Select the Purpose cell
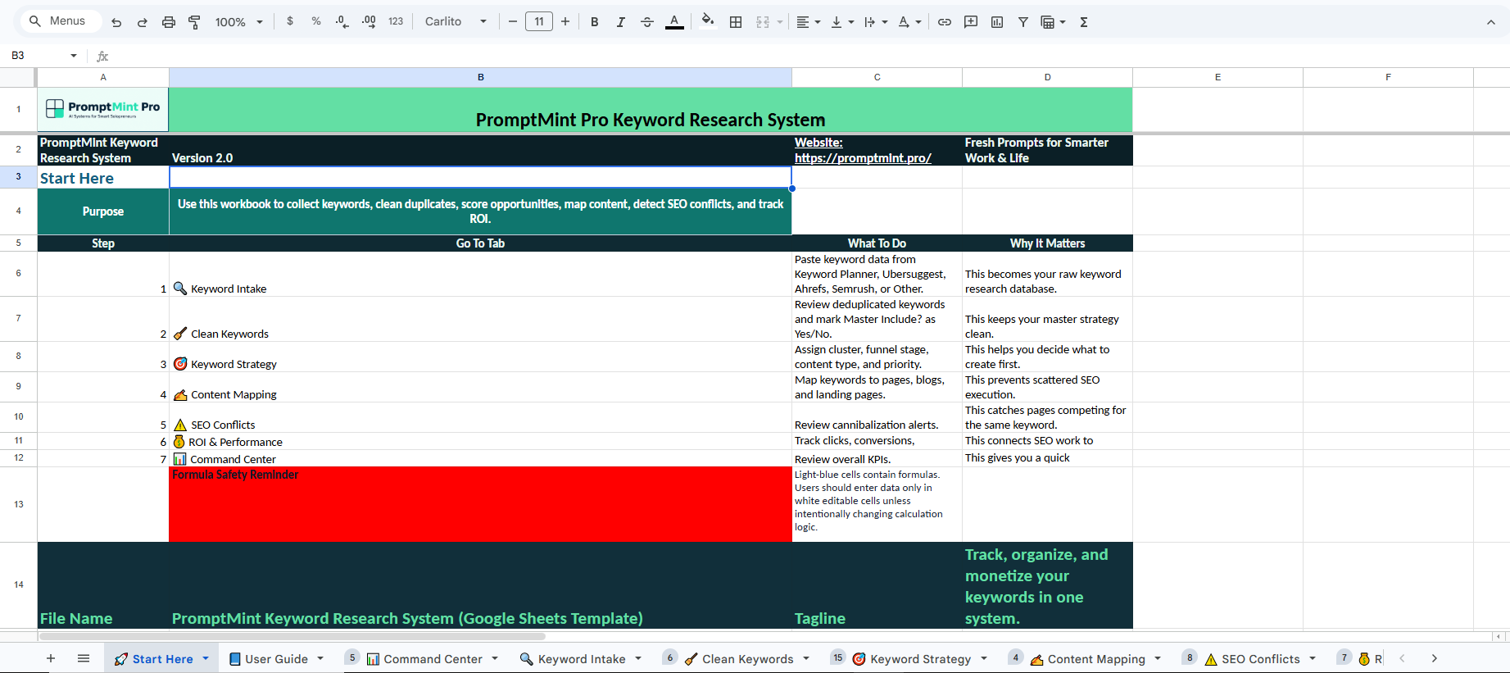 tap(103, 211)
